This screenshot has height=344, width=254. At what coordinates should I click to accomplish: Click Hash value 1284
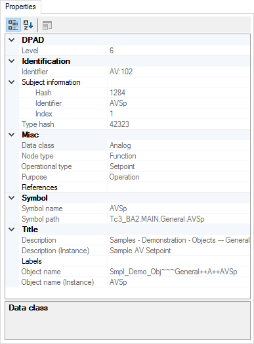pos(117,93)
